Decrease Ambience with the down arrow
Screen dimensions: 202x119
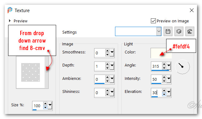point(107,81)
